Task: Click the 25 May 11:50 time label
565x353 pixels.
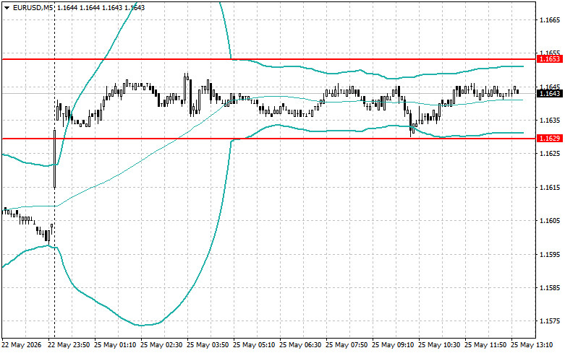Action: tap(485, 345)
